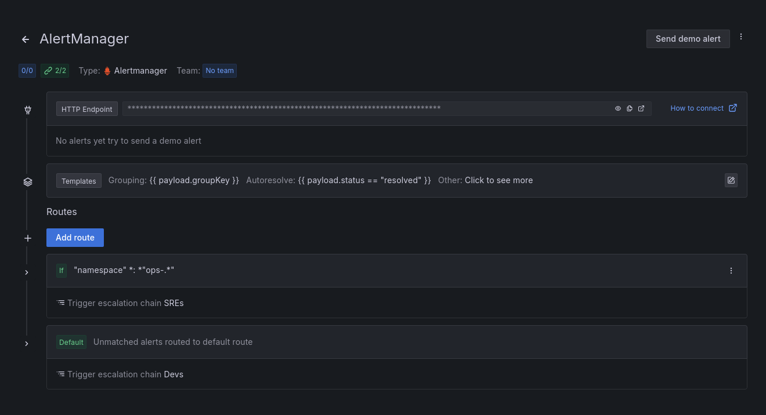Collapse the SREs route using its sidebar chevron
This screenshot has width=766, height=415.
click(26, 271)
